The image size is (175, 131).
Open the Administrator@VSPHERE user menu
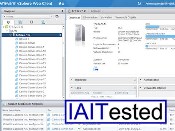[160, 4]
